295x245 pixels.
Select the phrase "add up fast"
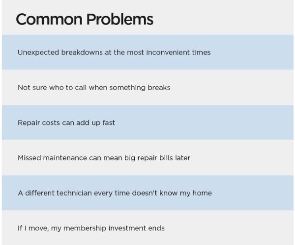click(x=96, y=122)
